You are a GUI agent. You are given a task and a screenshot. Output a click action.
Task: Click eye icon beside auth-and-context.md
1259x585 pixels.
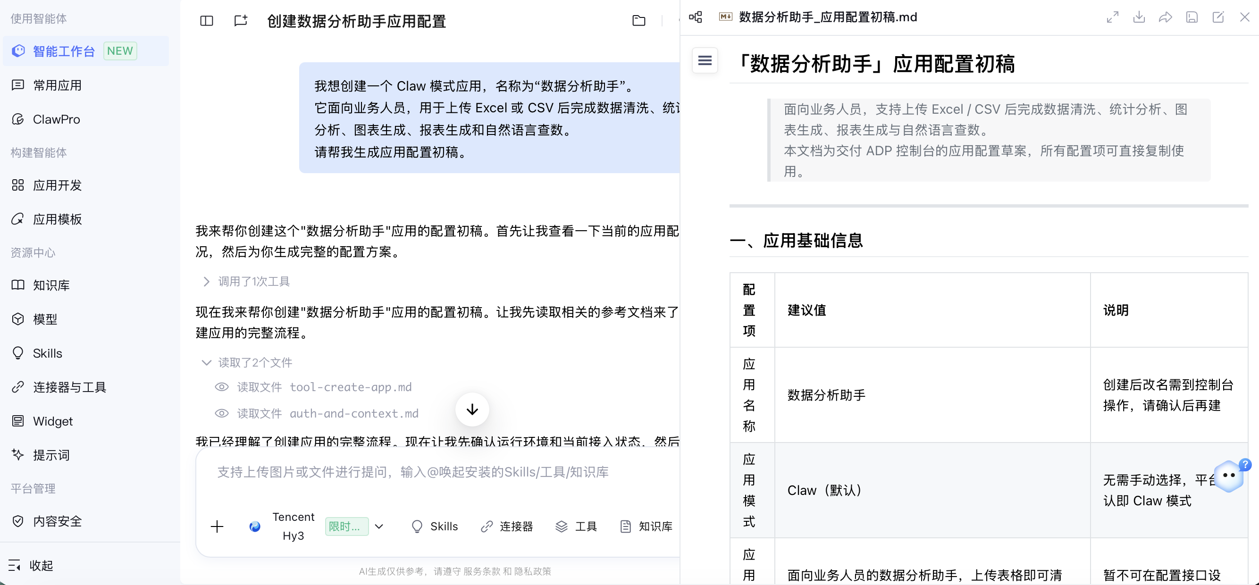(x=221, y=413)
